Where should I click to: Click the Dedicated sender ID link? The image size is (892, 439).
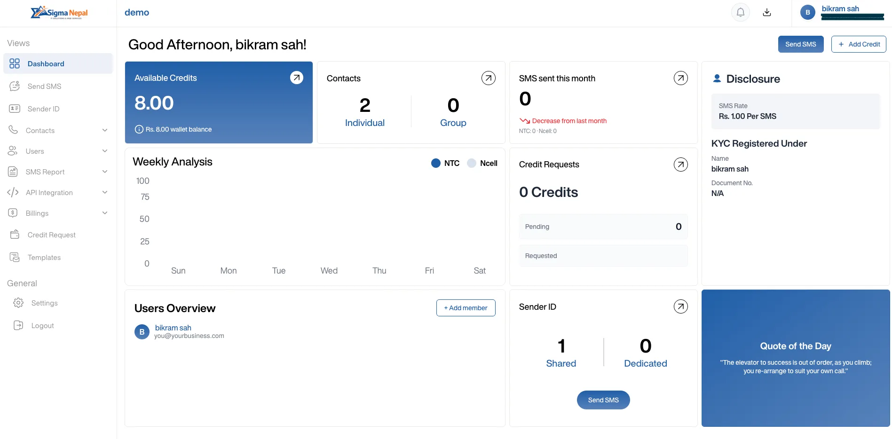pos(645,363)
